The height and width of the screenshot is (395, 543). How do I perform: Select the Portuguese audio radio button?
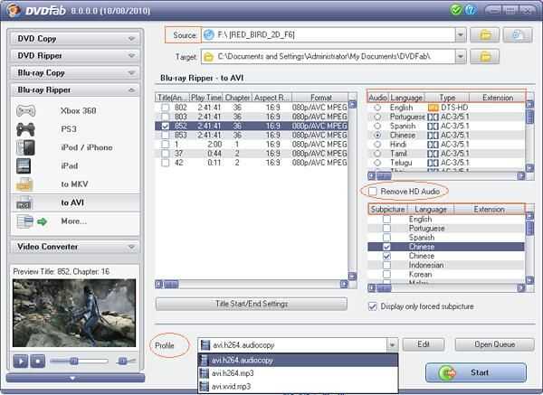coord(377,117)
